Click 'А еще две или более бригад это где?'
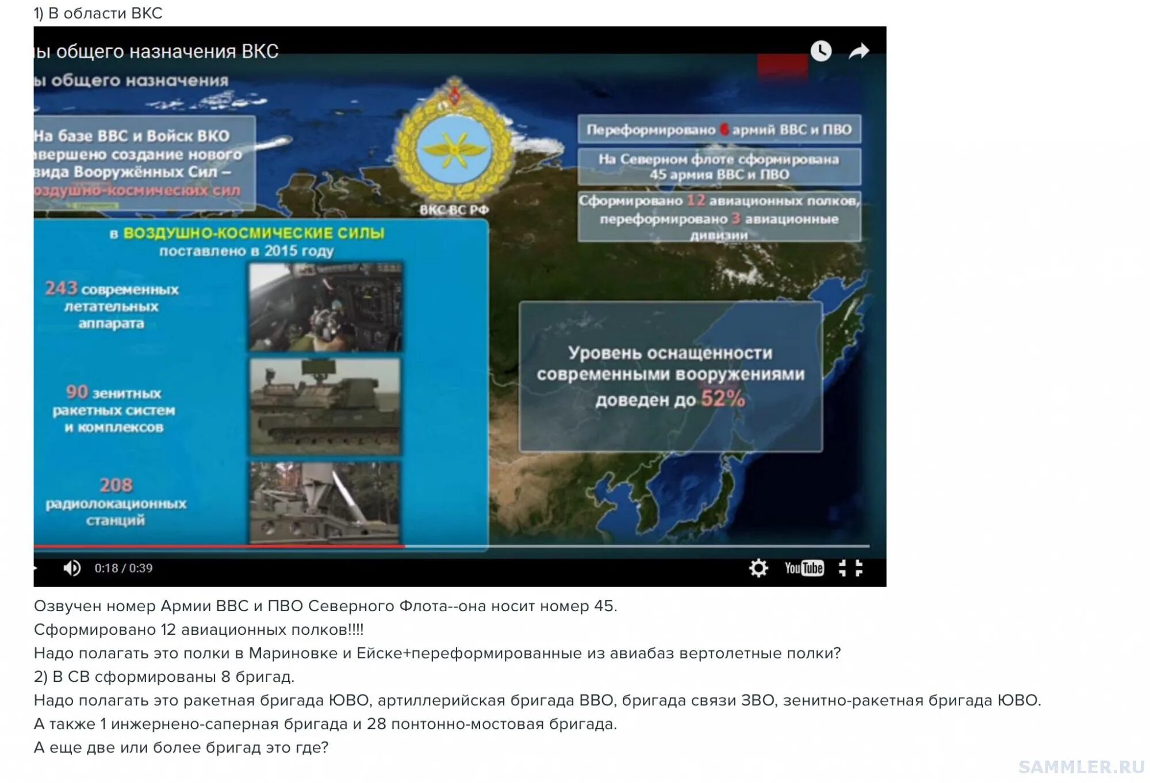Viewport: 1150px width, 783px height. coord(181,747)
